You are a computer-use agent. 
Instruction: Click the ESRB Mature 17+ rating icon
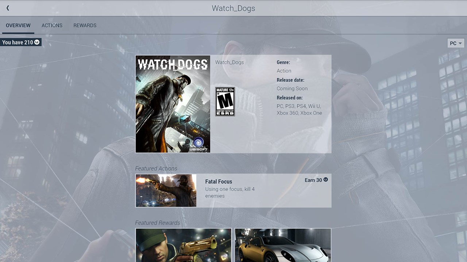pyautogui.click(x=225, y=102)
